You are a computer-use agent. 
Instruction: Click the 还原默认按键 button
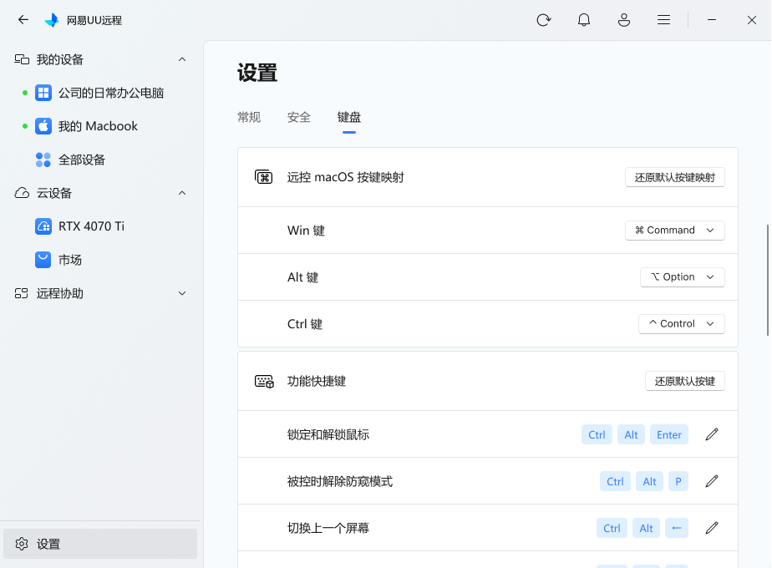[x=685, y=381]
